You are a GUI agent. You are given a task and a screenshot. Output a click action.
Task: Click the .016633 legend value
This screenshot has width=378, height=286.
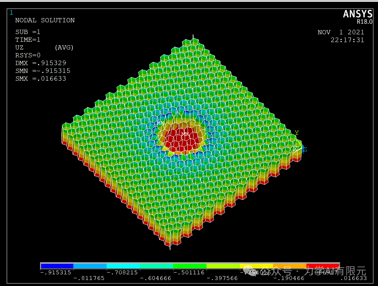(x=354, y=278)
